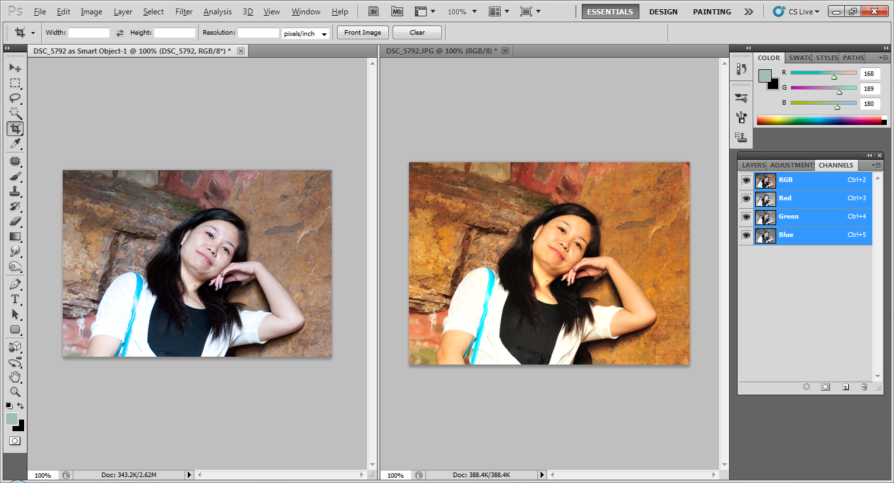
Task: Select the Hand tool
Action: pyautogui.click(x=15, y=377)
